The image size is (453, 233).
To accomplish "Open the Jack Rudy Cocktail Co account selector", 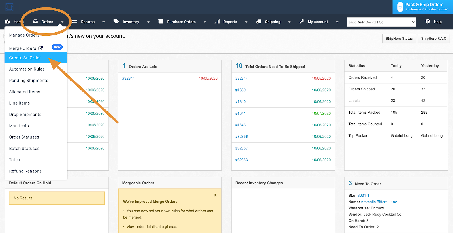I will 381,22.
